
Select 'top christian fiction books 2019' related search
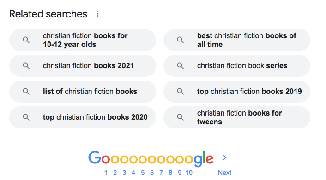237,92
